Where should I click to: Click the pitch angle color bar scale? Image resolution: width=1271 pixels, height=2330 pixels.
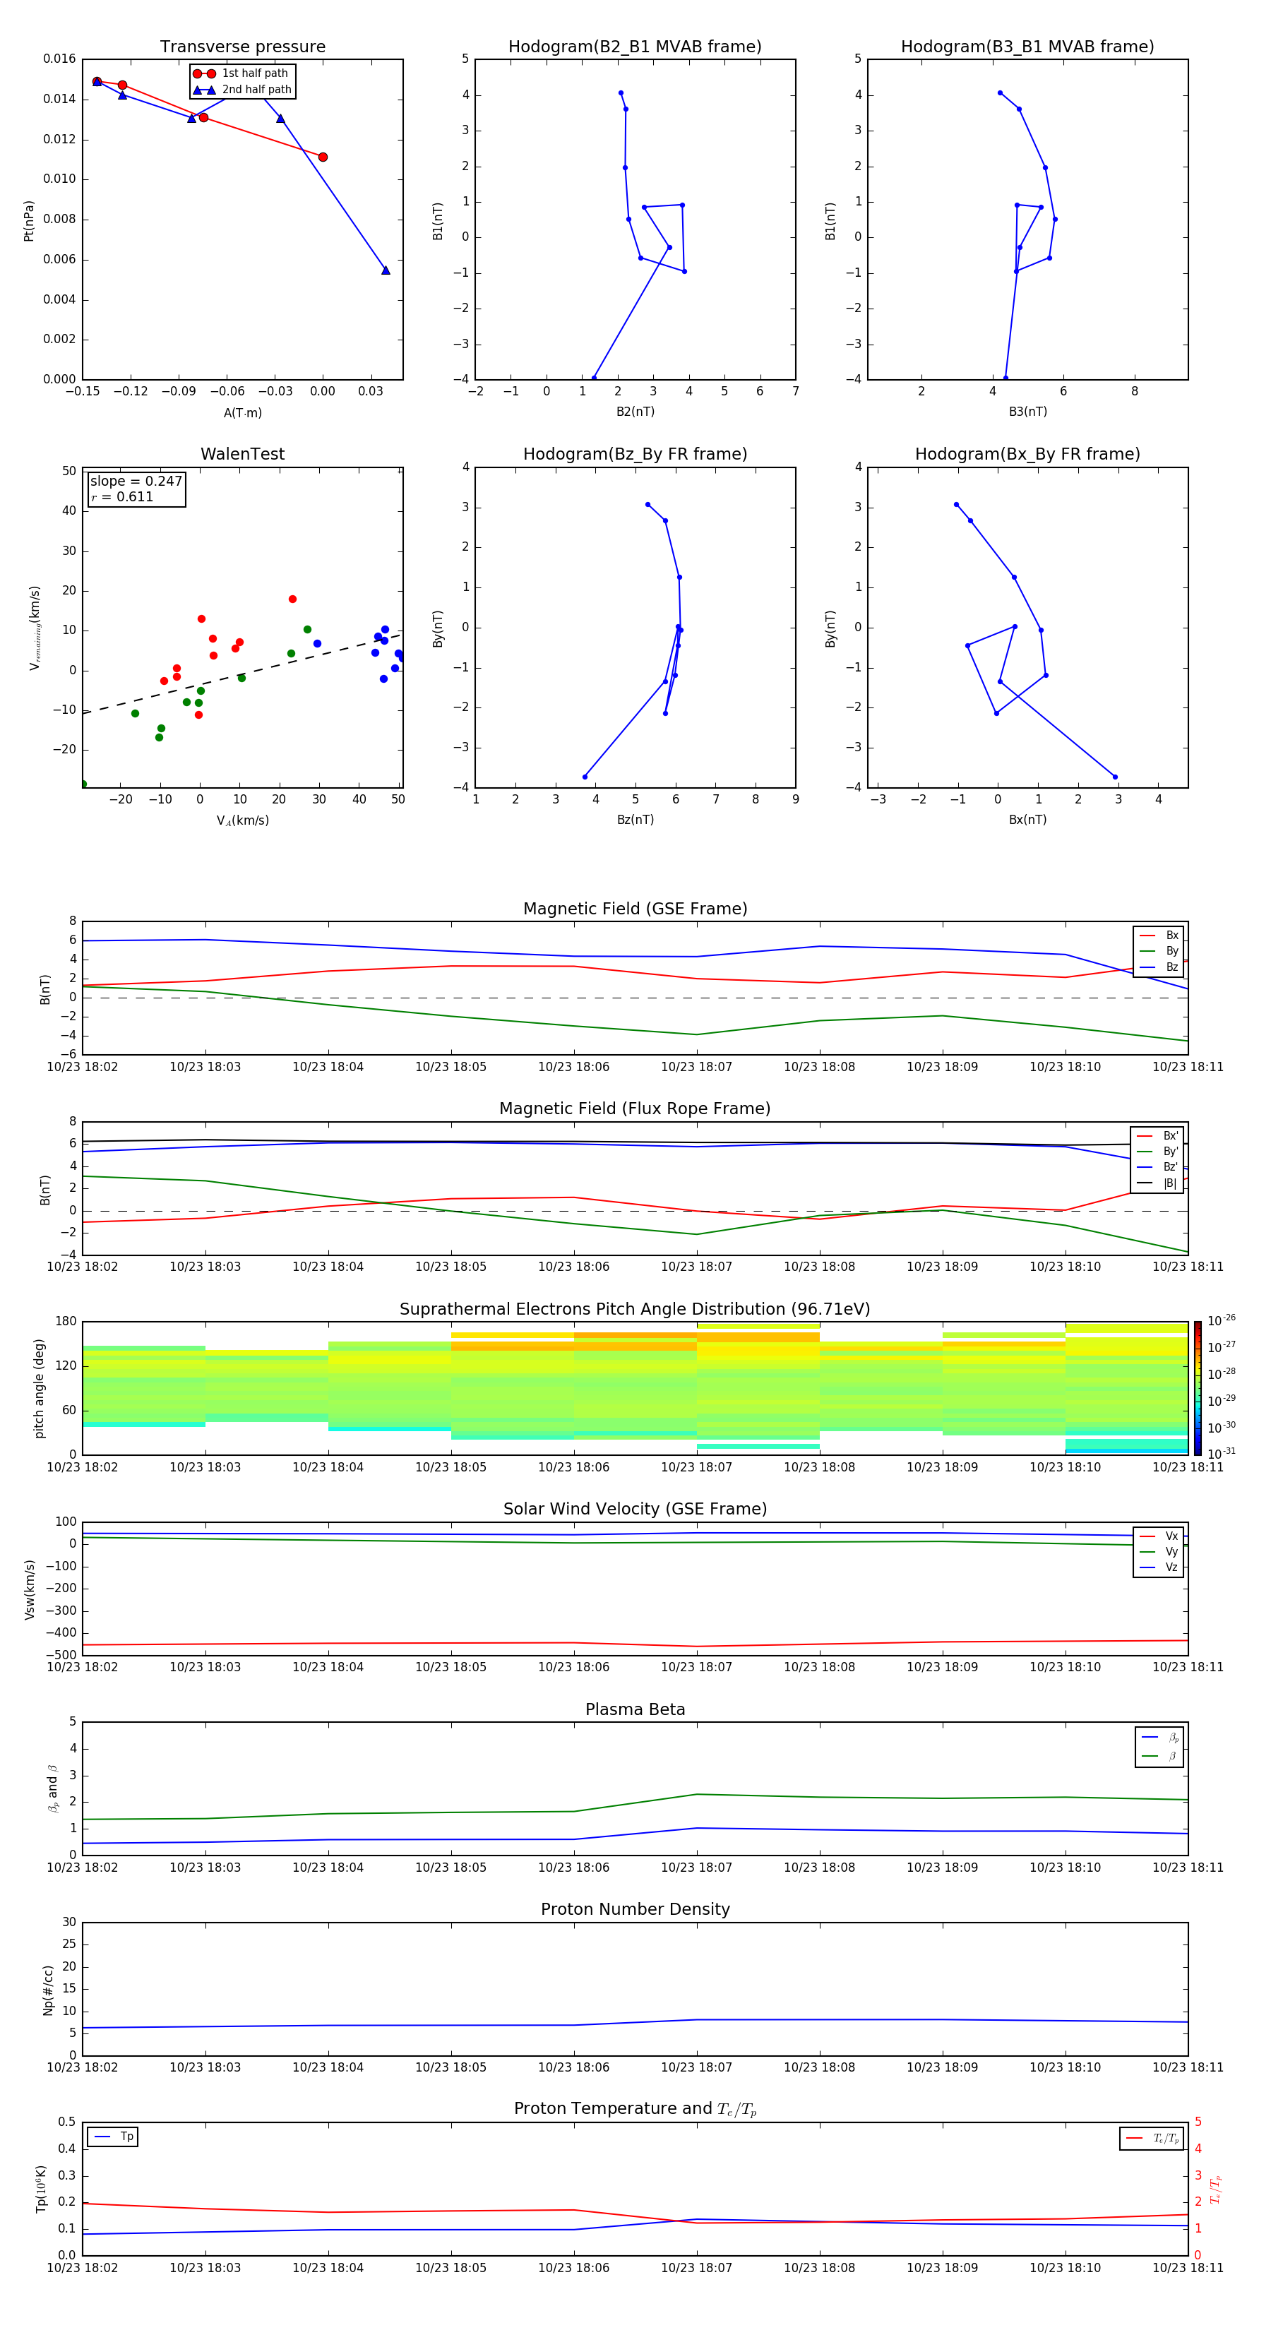click(x=1198, y=1387)
